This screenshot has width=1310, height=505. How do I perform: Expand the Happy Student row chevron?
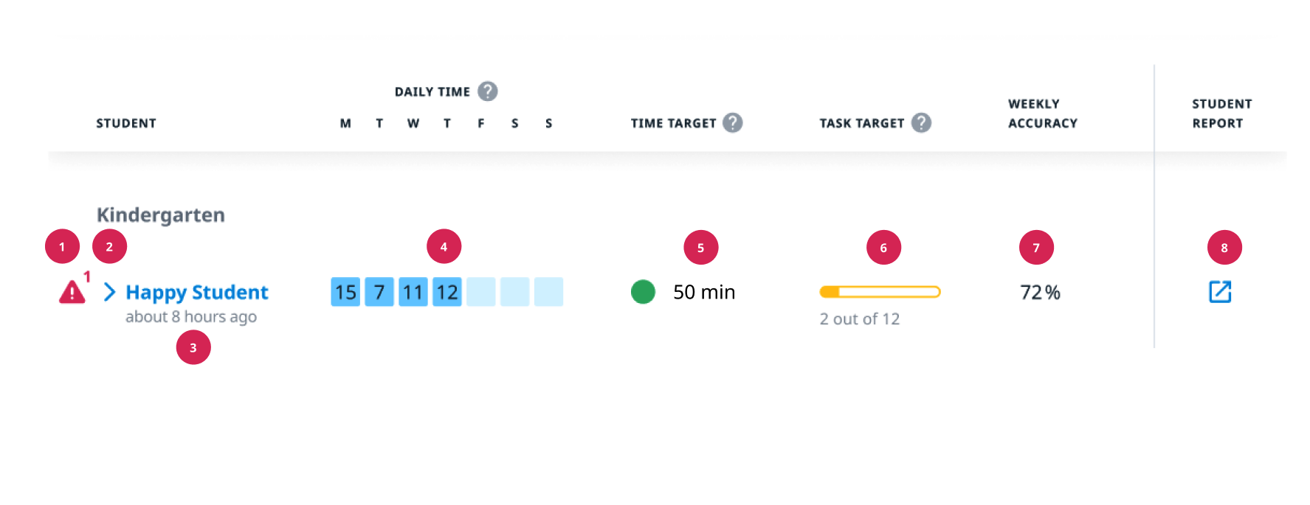pos(109,292)
